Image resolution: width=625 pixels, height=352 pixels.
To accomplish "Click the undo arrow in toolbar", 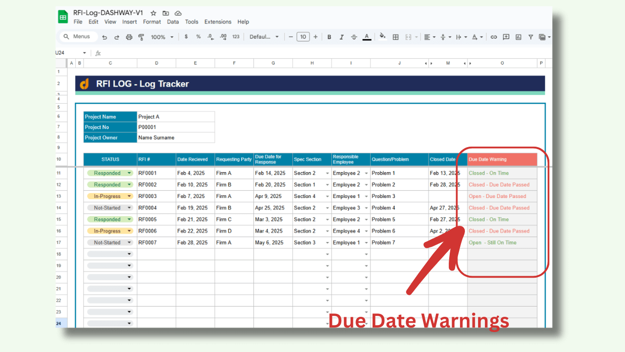I will [x=104, y=37].
